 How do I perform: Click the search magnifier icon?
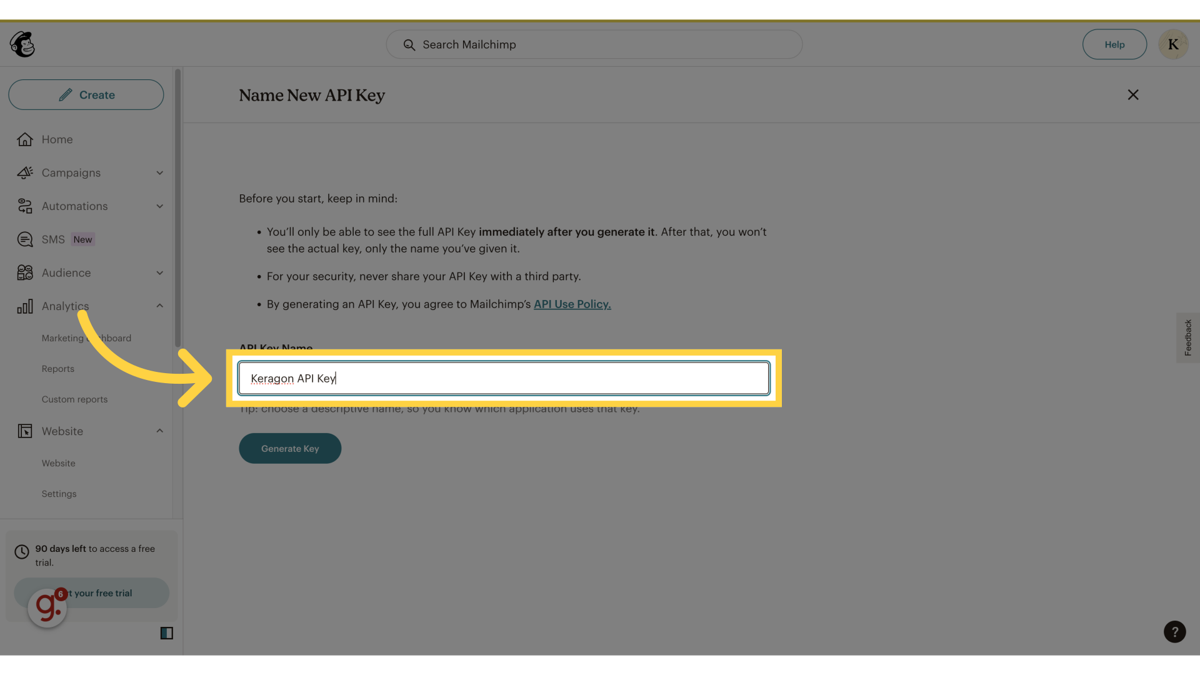[409, 45]
